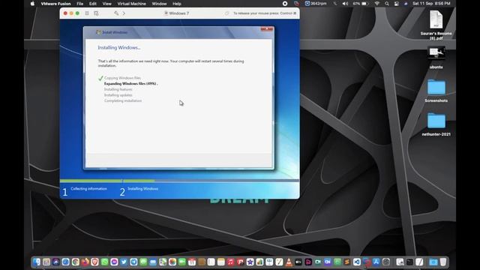
Task: Select the nethunter-2021 desktop folder
Action: [x=436, y=124]
